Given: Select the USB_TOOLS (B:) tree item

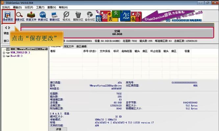Looking at the screenshot, I should click(x=20, y=53).
